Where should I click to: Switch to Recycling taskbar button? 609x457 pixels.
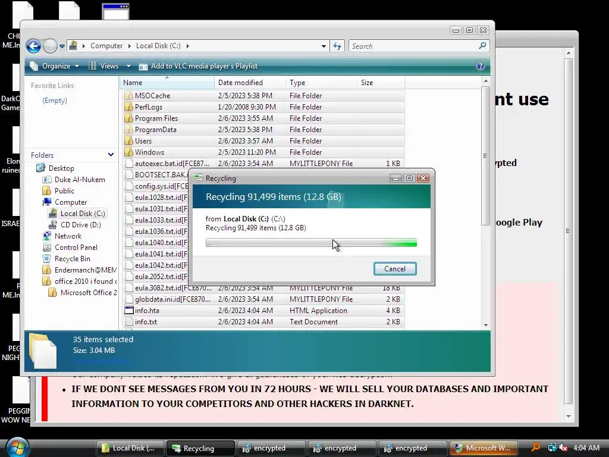200,448
